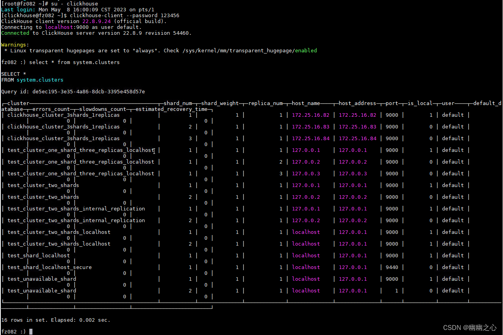Click the 'port' column header

392,103
